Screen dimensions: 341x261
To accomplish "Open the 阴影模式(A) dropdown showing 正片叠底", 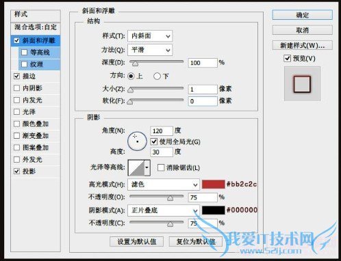I will (164, 210).
